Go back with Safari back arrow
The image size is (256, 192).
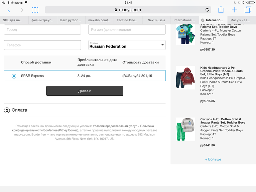point(9,10)
